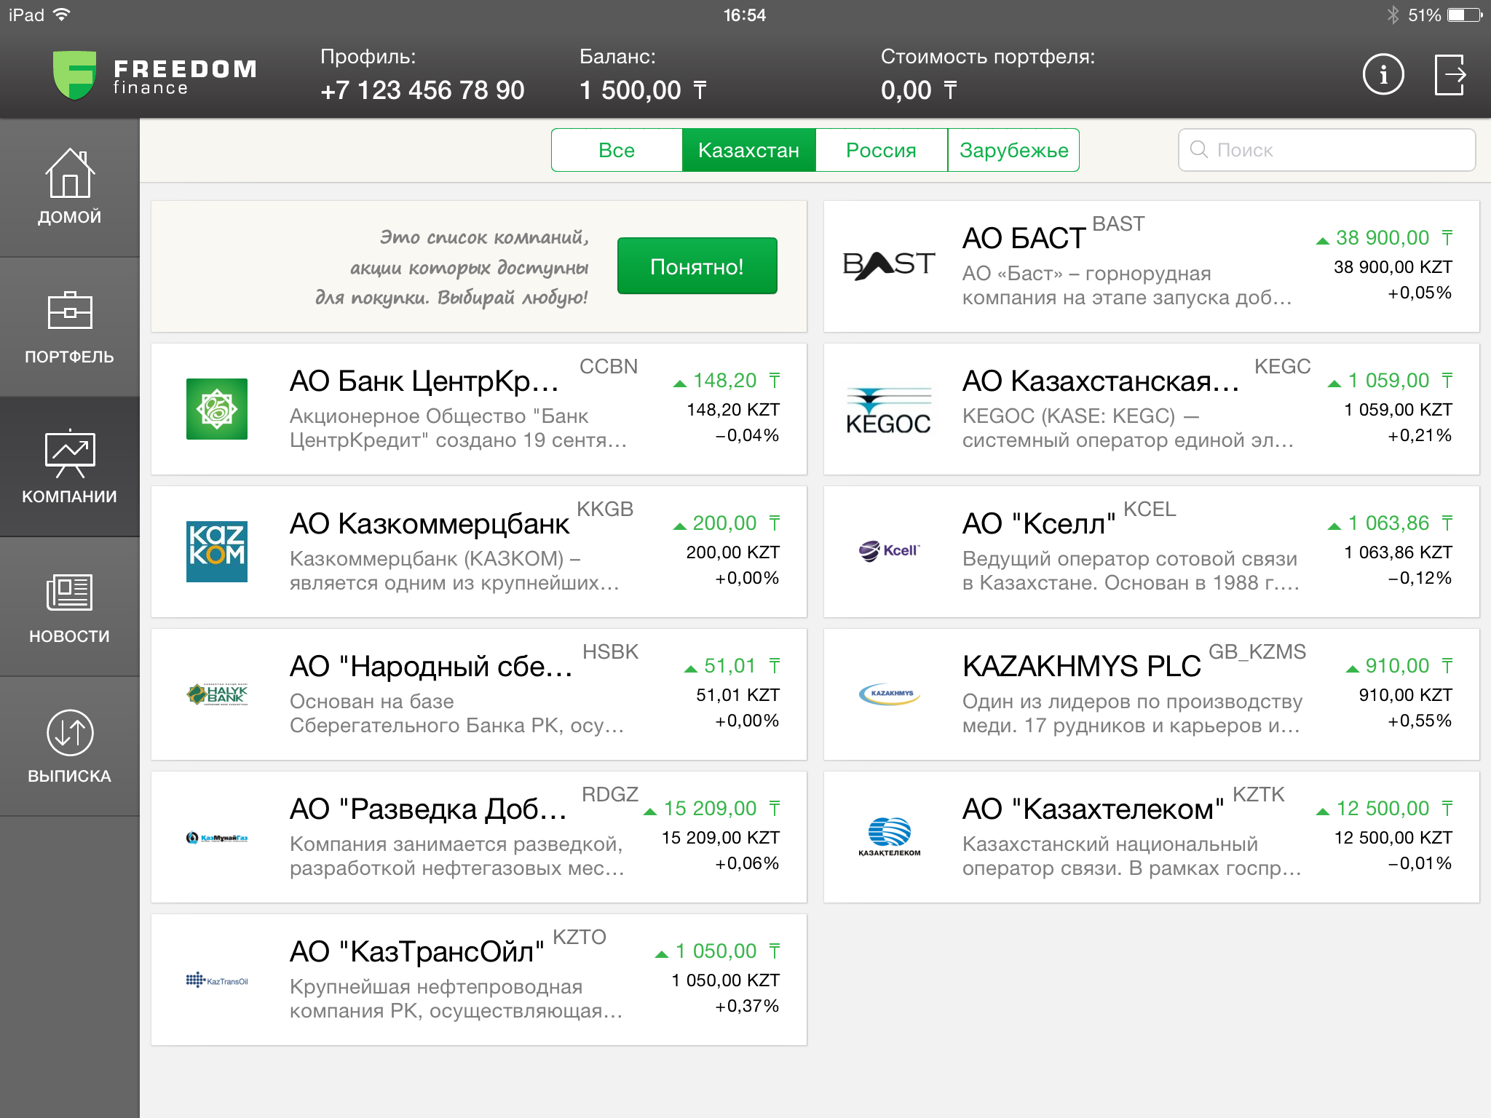This screenshot has width=1491, height=1118.
Task: Open АО Казахстанская… KEGC title
Action: (1101, 381)
